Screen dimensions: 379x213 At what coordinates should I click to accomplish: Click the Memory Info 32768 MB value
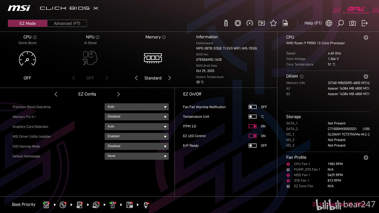click(348, 83)
